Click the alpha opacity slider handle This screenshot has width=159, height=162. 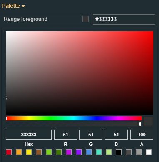coord(140,124)
